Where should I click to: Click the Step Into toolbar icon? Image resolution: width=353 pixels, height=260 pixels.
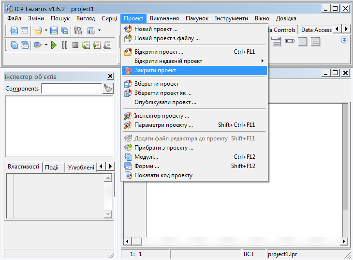pyautogui.click(x=86, y=45)
